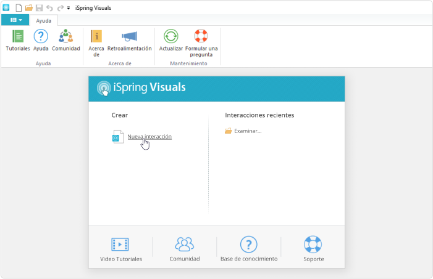Open the quick access toolbar customize arrow

click(69, 8)
